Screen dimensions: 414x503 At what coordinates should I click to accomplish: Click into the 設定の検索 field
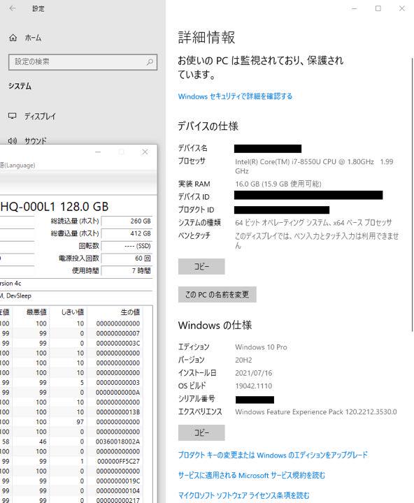[x=83, y=62]
